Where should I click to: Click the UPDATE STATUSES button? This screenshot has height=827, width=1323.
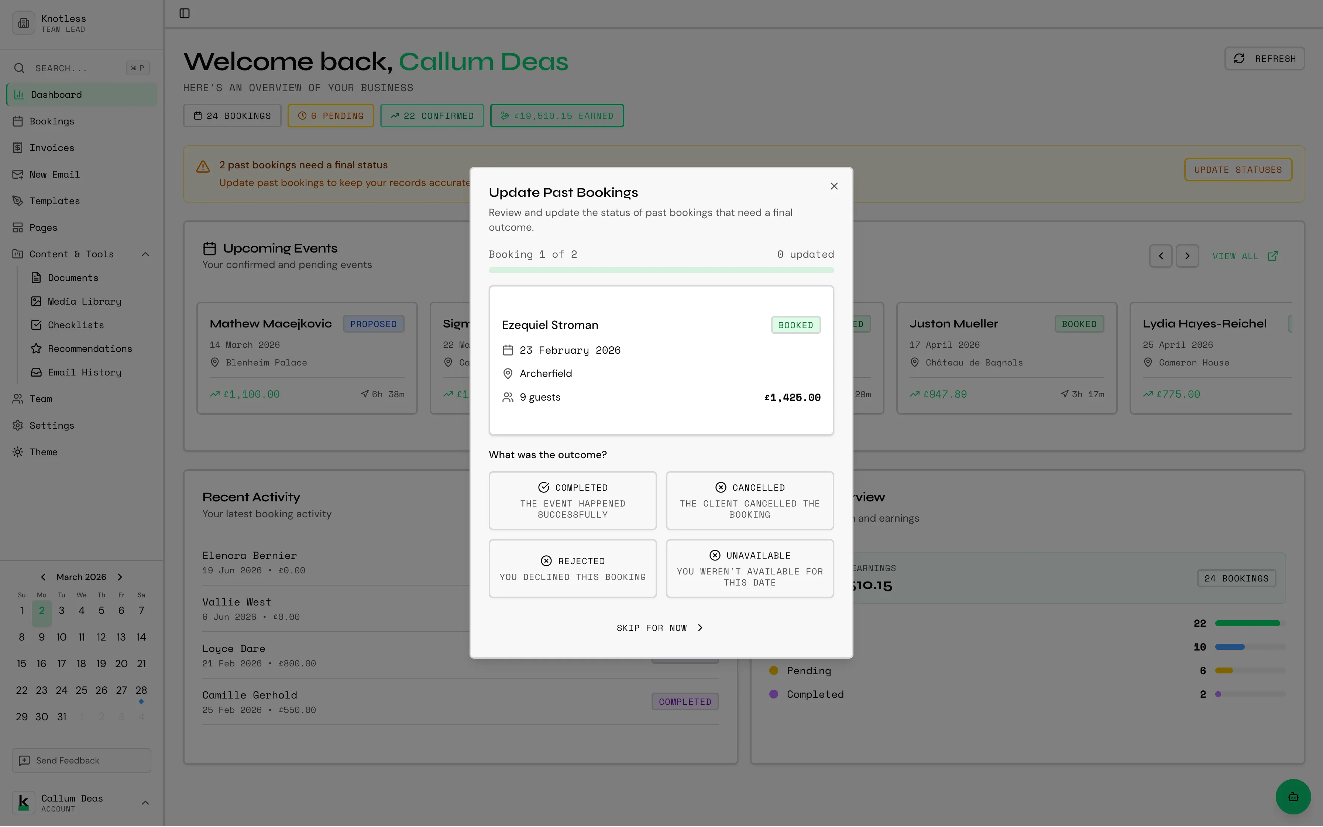pos(1238,169)
